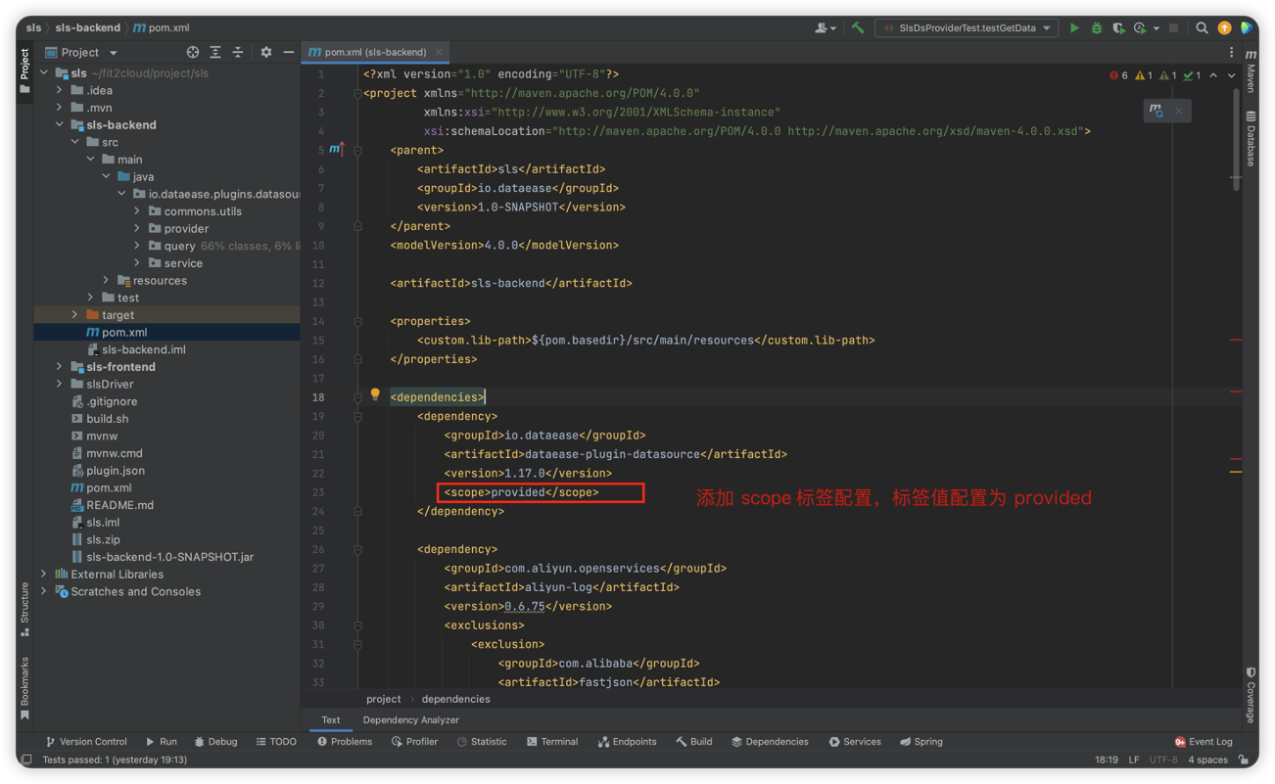
Task: Run with Coverage from the shield icon
Action: 1118,28
